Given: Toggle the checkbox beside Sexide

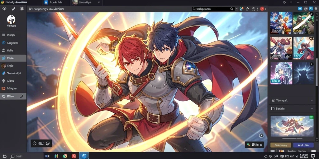Looking at the screenshot, I should 273,109.
